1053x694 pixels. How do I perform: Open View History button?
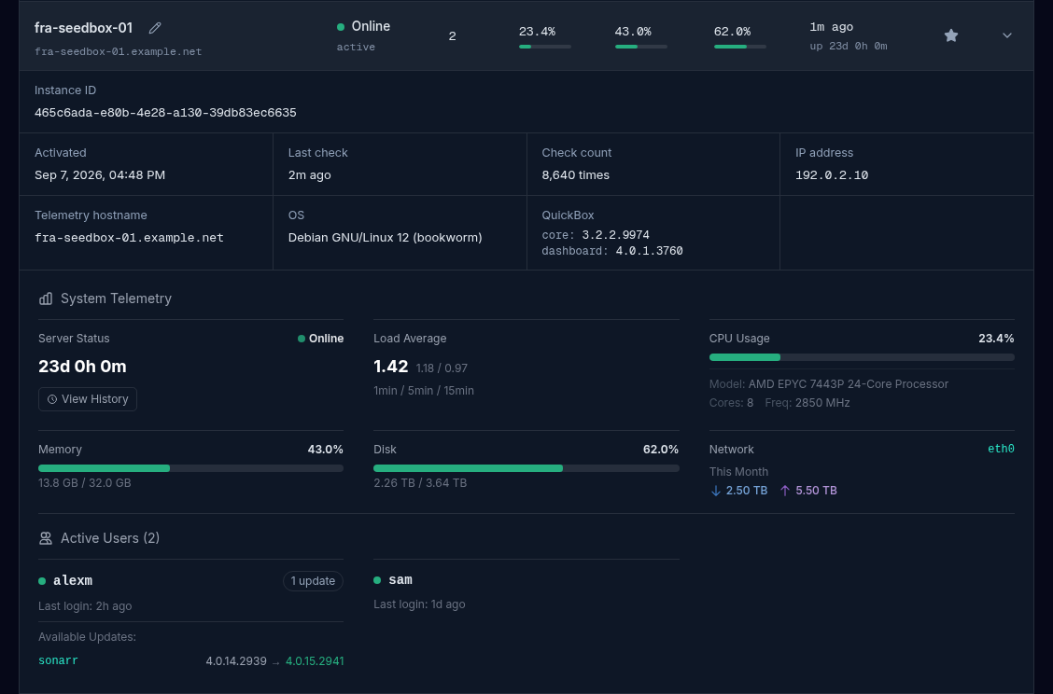88,399
